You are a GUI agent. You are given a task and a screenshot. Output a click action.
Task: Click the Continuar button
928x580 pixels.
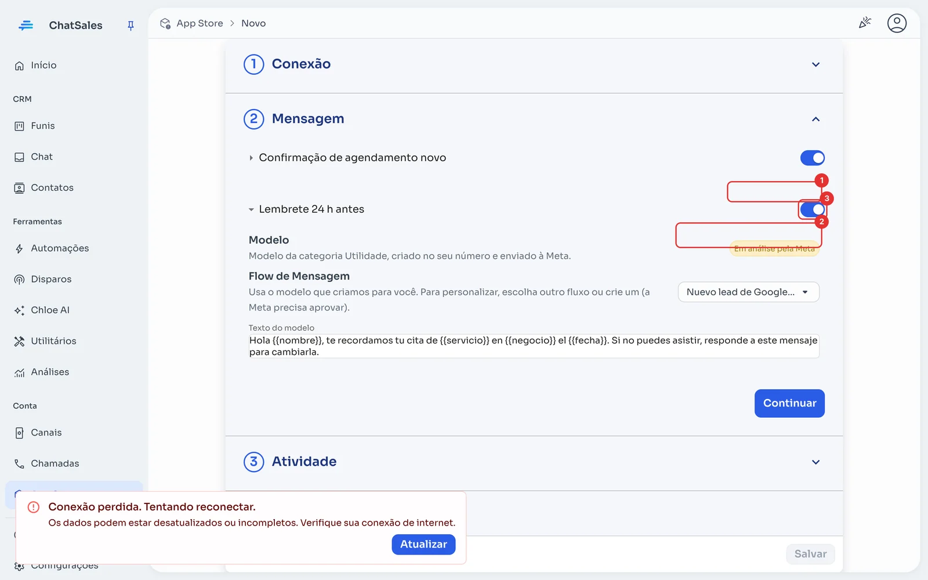[x=789, y=403]
